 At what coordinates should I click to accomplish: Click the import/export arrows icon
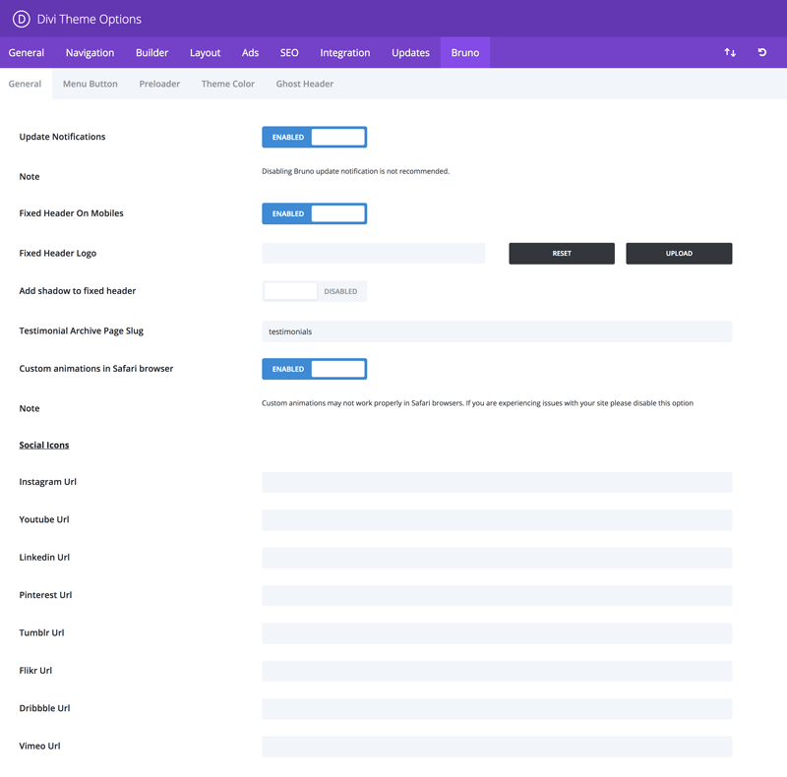click(730, 52)
